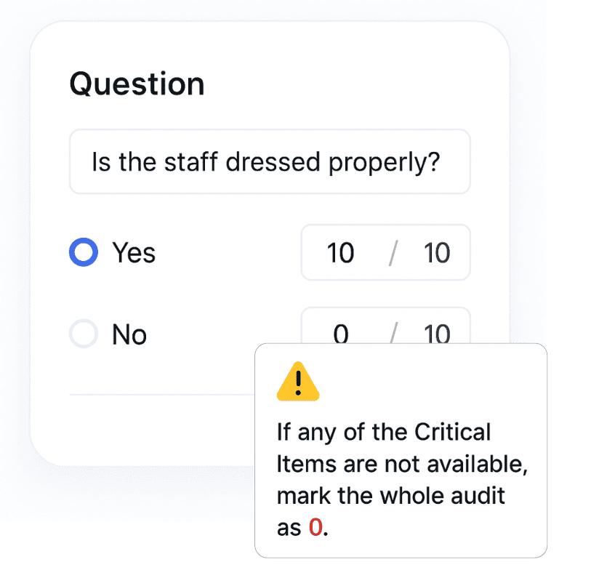Select the Yes radio button
The width and height of the screenshot is (591, 586).
point(83,252)
